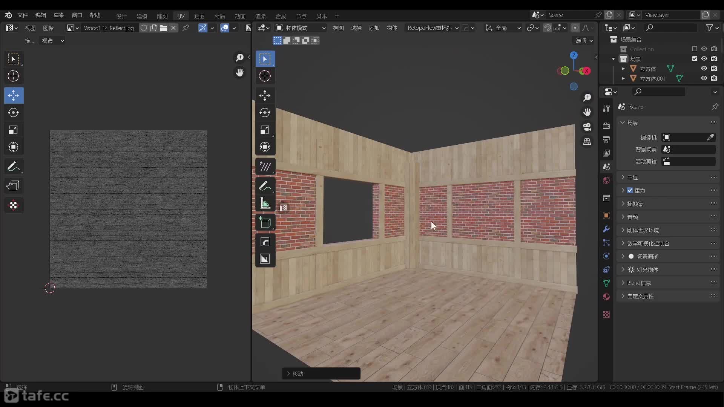This screenshot has height=407, width=724.
Task: Select the Rotate tool in 3D viewport toolbar
Action: pos(265,113)
